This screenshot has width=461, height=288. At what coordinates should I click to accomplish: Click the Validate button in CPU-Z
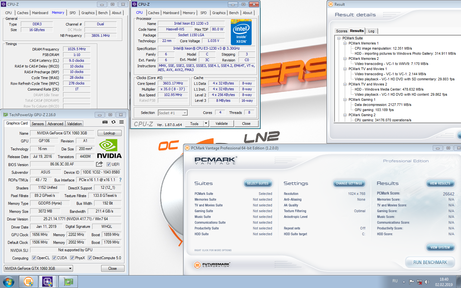point(222,124)
